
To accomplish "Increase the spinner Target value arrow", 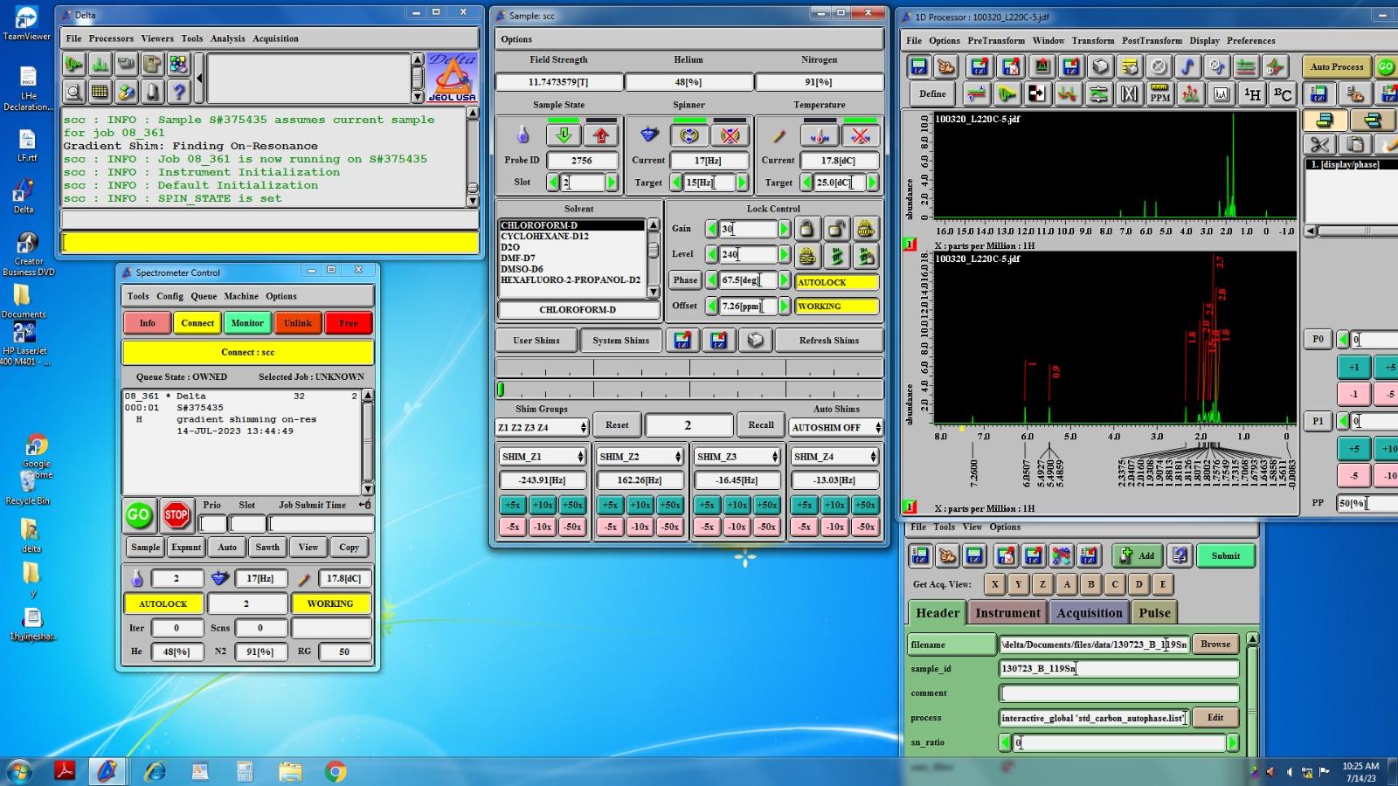I will [x=742, y=183].
